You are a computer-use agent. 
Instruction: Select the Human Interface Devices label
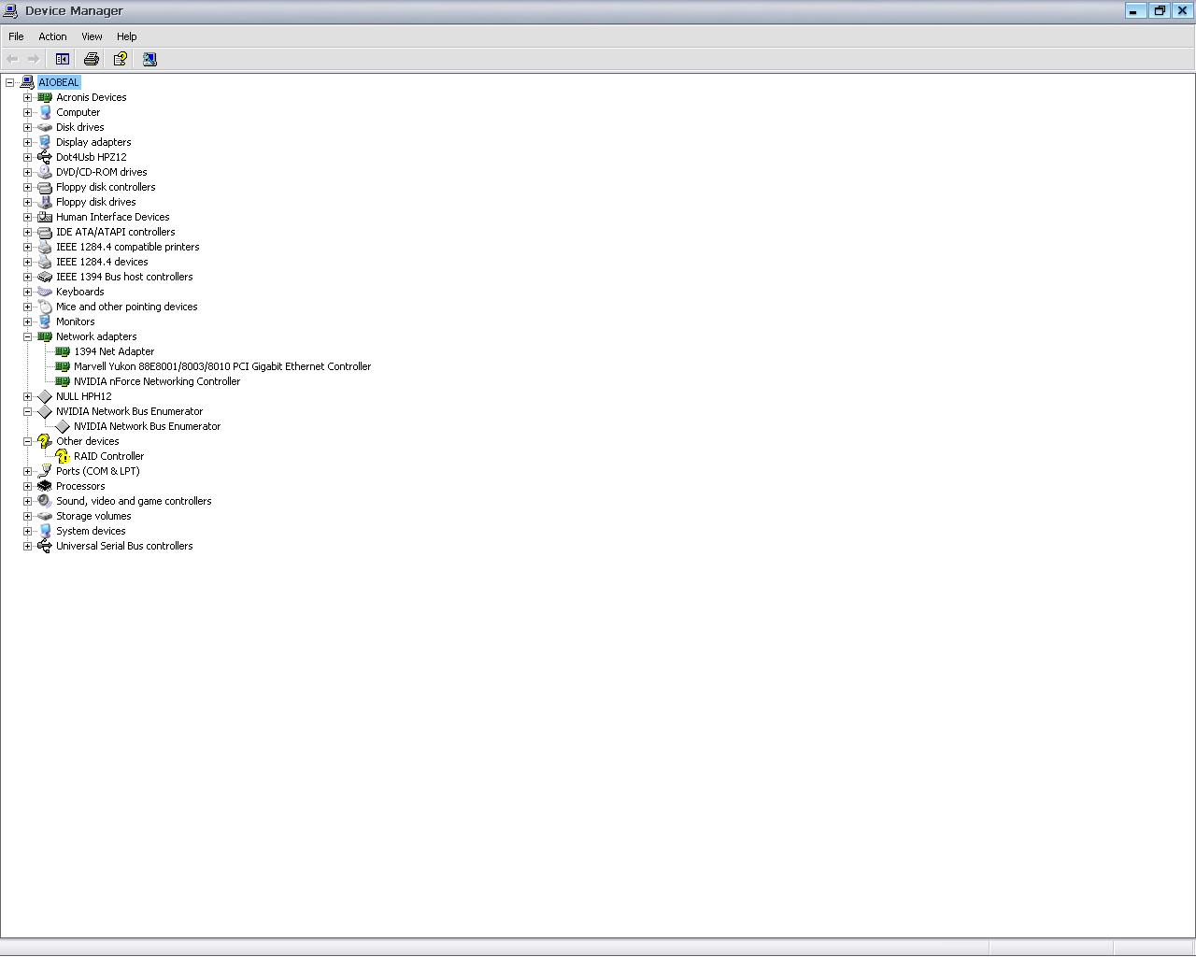pyautogui.click(x=113, y=217)
